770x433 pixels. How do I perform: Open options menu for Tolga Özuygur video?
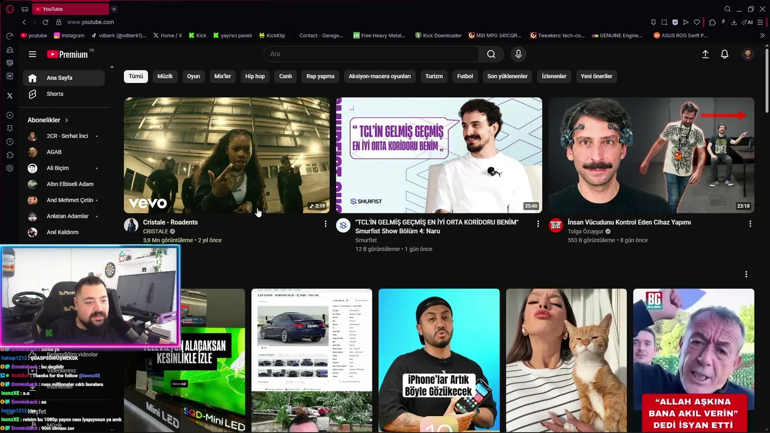[x=750, y=224]
